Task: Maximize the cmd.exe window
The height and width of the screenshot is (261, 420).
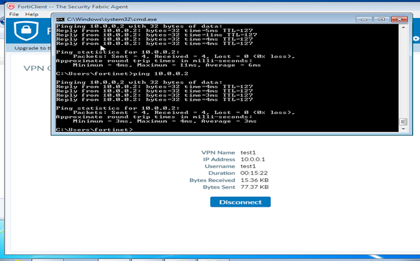Action: point(381,19)
